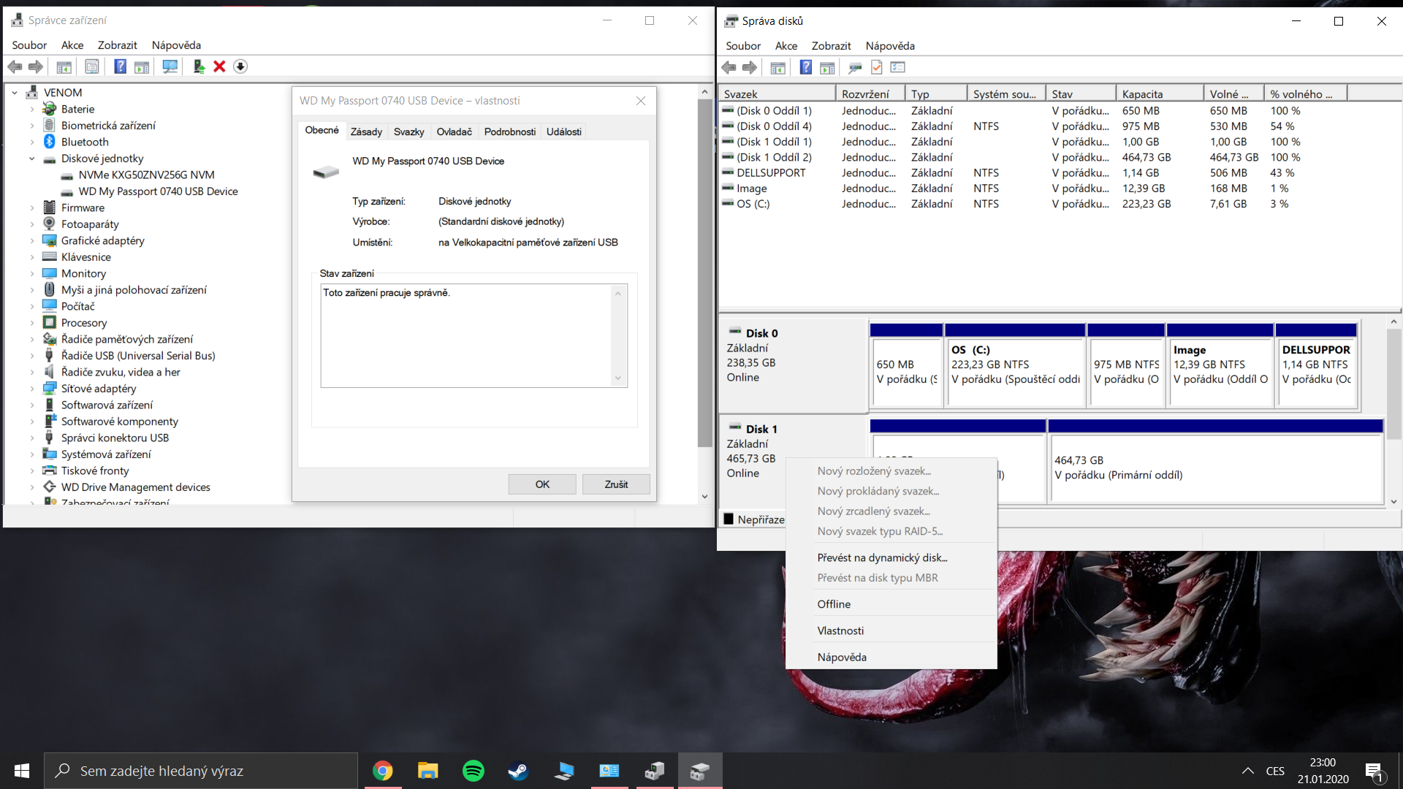Click the checkmark document icon in Správa disků

(876, 67)
